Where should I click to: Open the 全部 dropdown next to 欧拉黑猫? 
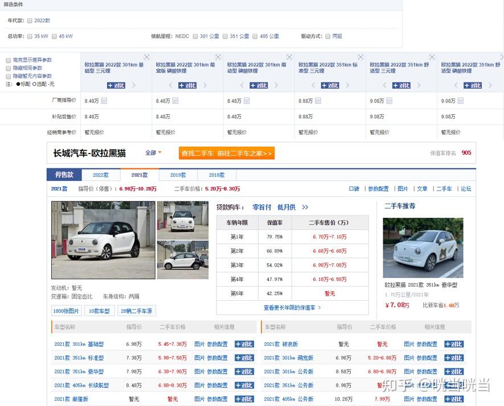(x=153, y=153)
